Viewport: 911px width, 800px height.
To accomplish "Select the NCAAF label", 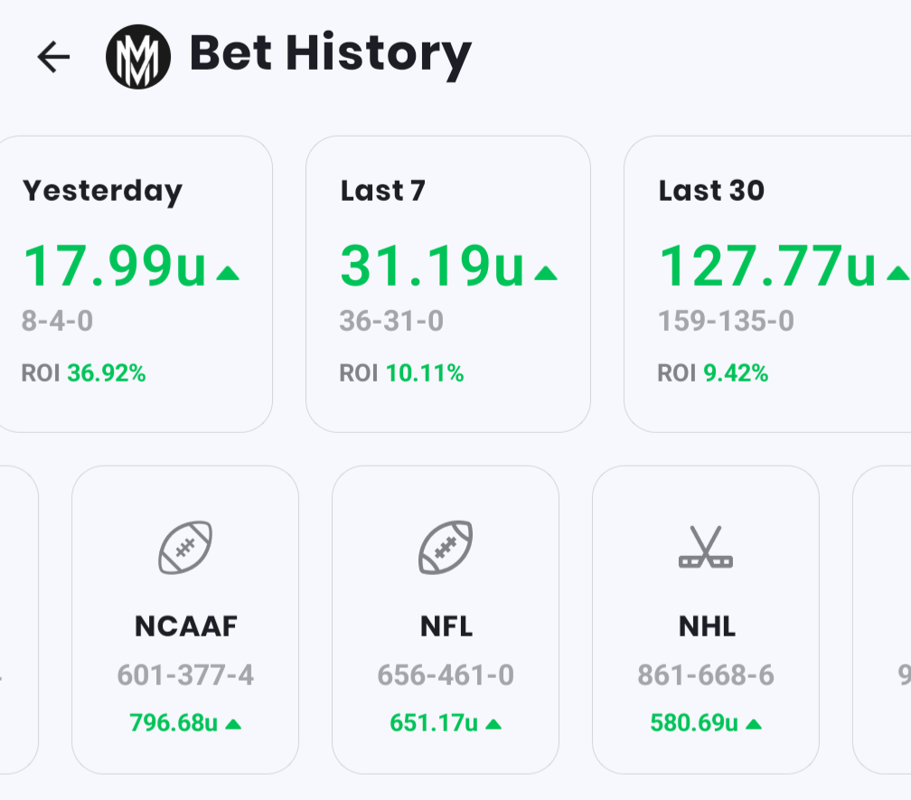I will pos(185,626).
